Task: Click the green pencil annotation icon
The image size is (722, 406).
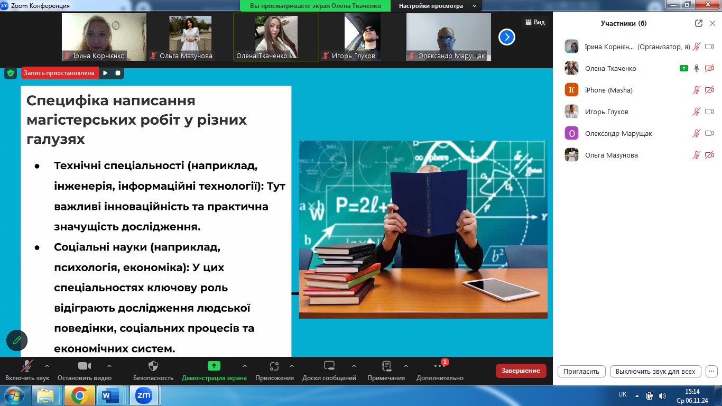Action: click(17, 340)
